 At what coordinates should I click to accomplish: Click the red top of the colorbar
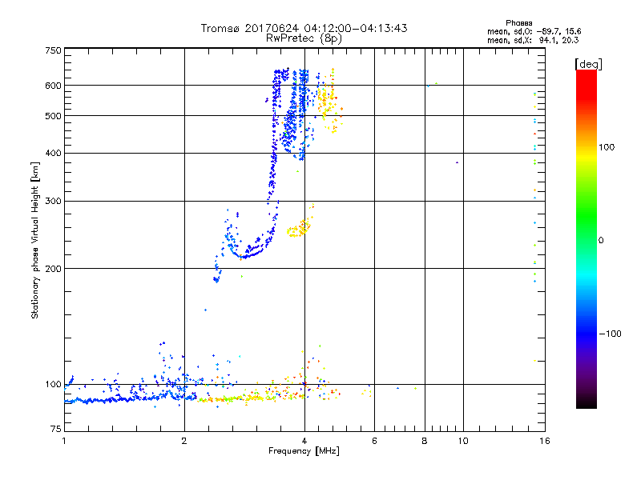coord(586,74)
